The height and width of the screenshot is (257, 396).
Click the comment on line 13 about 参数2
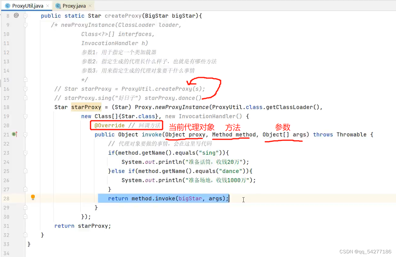coord(149,62)
